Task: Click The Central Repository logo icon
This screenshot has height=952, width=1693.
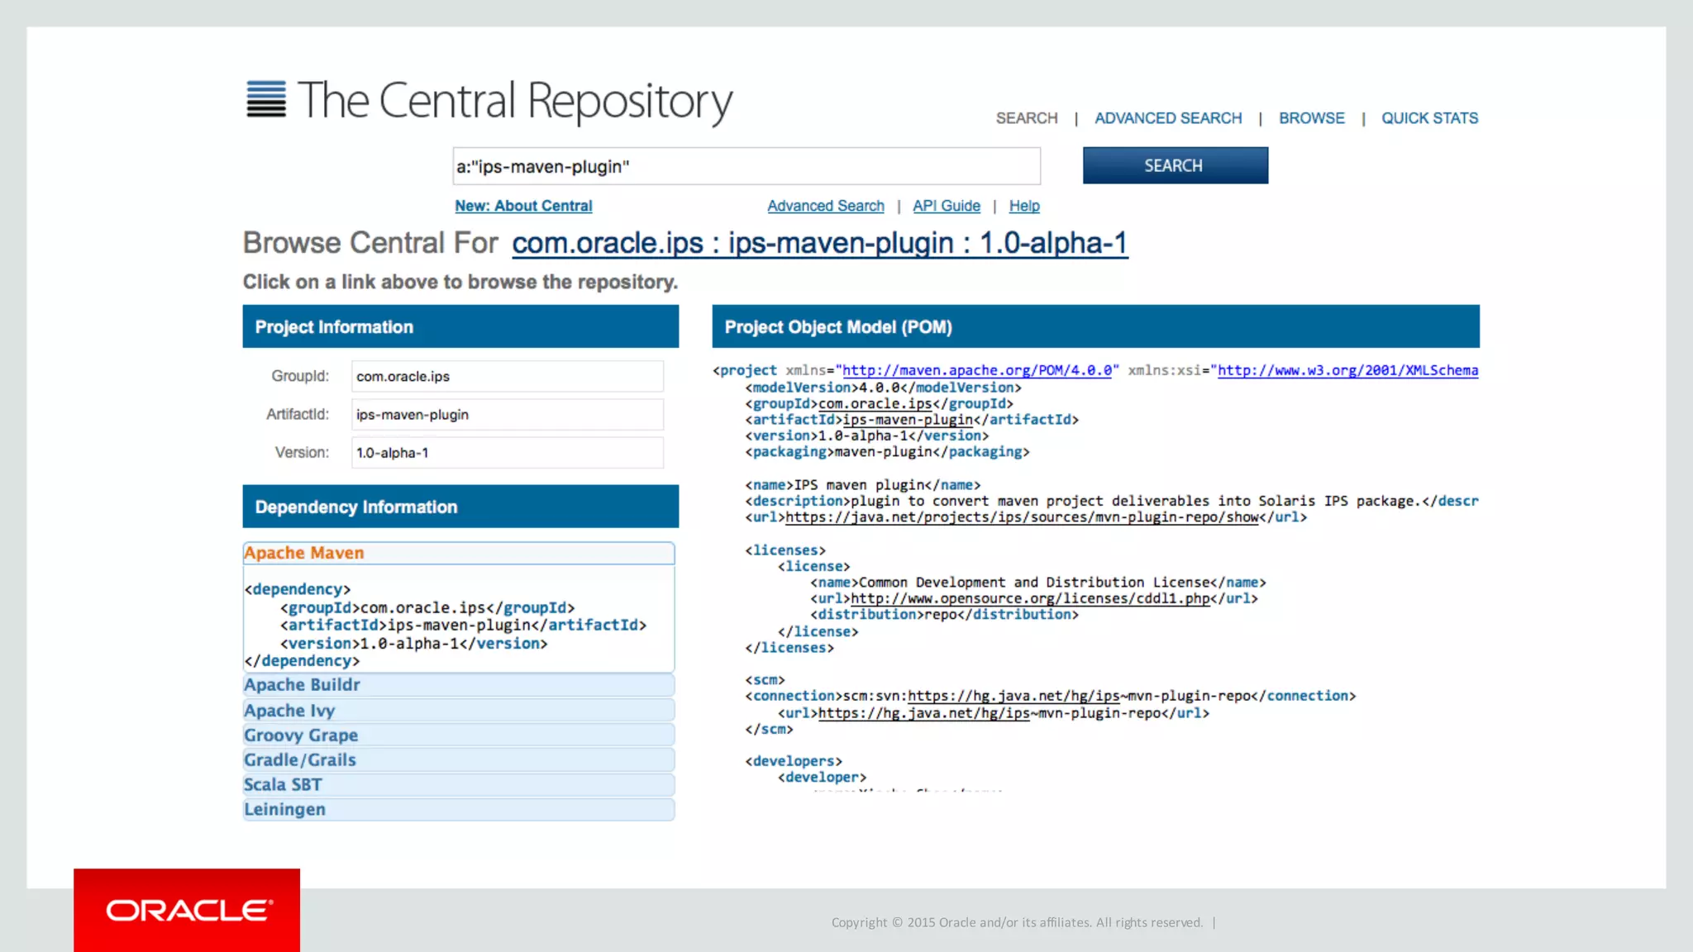Action: coord(266,99)
